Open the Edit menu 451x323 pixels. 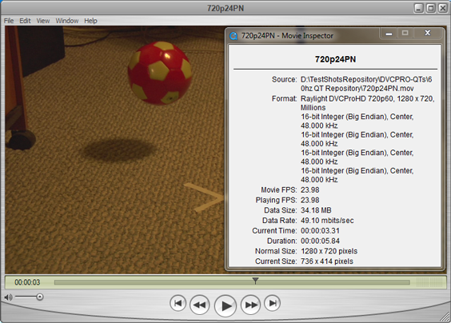pyautogui.click(x=25, y=21)
